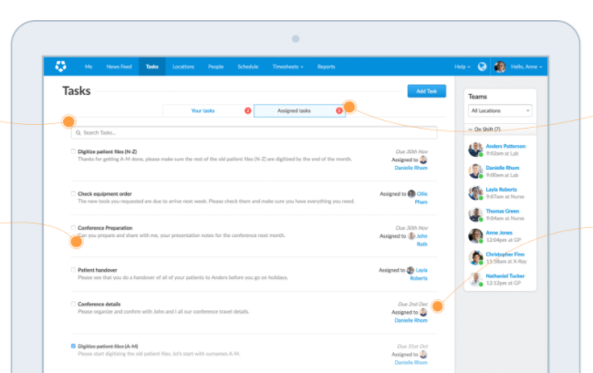Click the Deputy logo icon in navbar
Viewport: 593px width, 373px height.
coord(60,67)
